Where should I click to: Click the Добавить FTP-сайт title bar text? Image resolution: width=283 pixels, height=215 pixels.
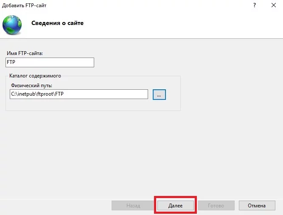24,6
